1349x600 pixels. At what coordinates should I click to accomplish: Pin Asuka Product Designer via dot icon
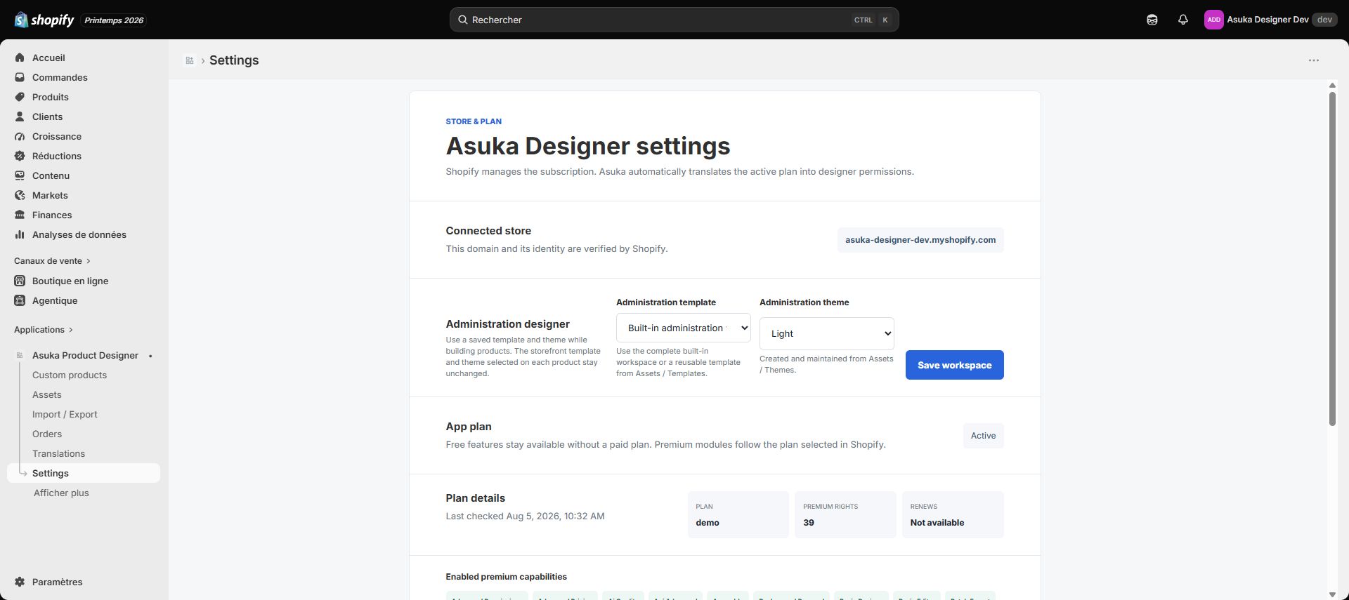[150, 356]
